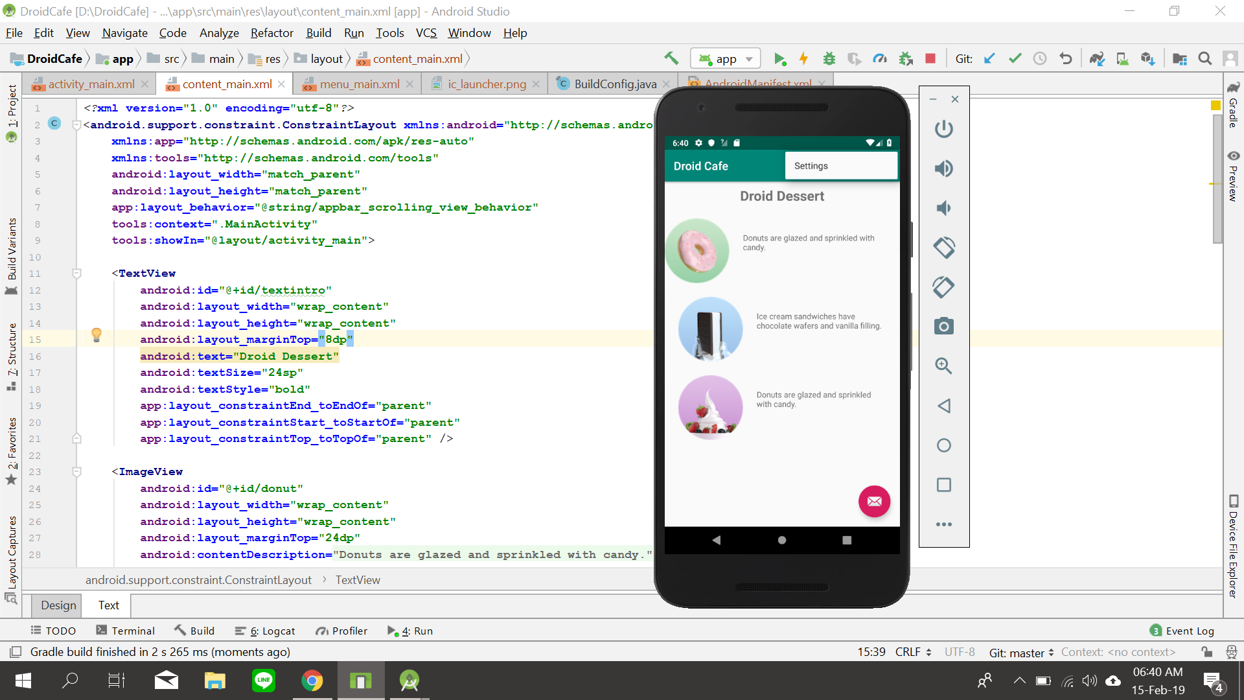This screenshot has width=1244, height=700.
Task: Switch to BuildConfig.java tab
Action: [x=615, y=84]
